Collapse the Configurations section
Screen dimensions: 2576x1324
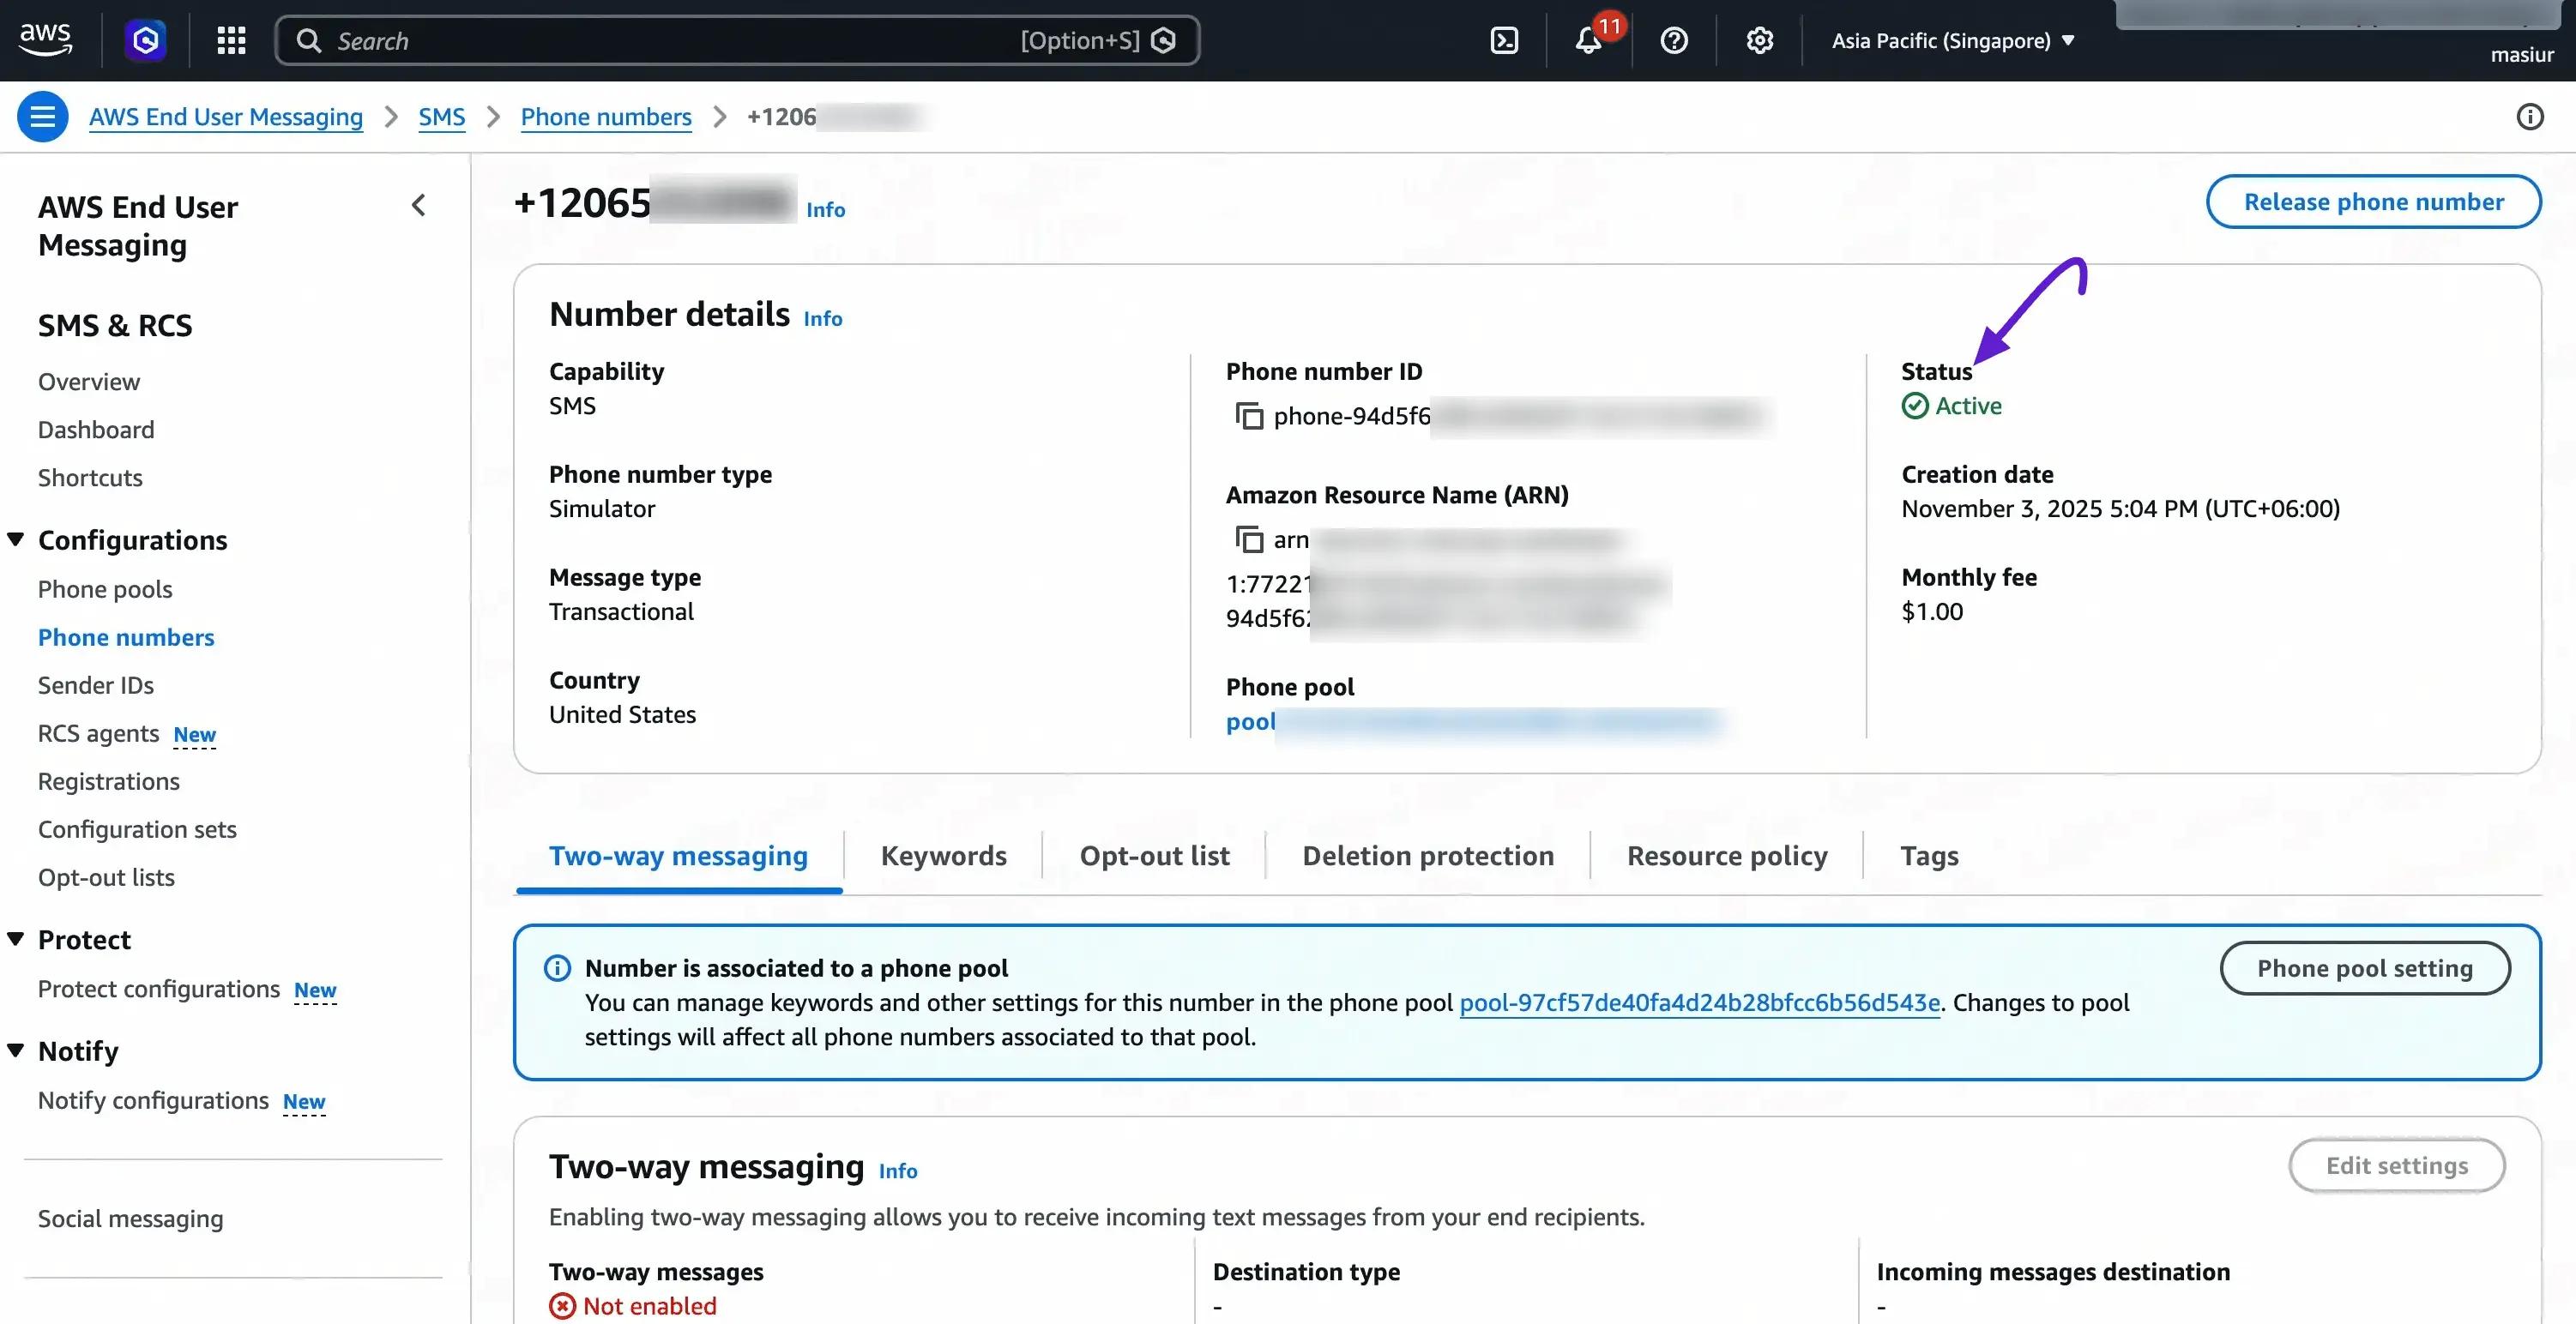(16, 539)
